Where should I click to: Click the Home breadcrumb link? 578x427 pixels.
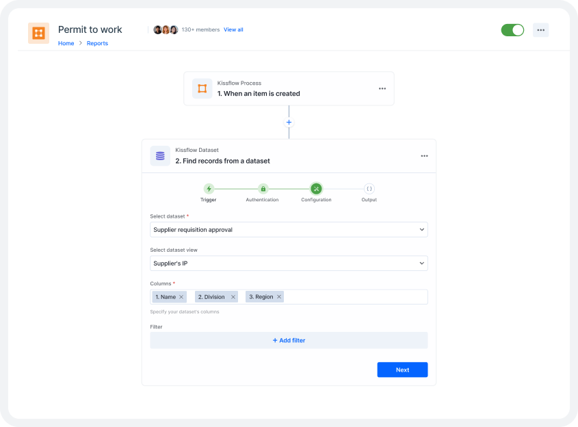pyautogui.click(x=66, y=43)
